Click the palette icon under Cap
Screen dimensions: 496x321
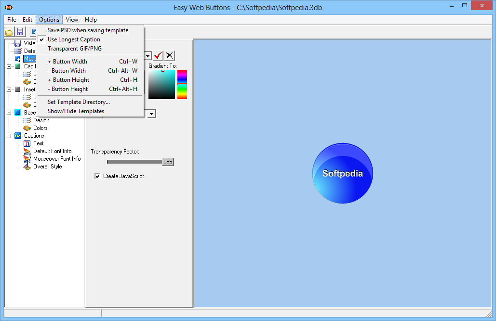point(27,82)
